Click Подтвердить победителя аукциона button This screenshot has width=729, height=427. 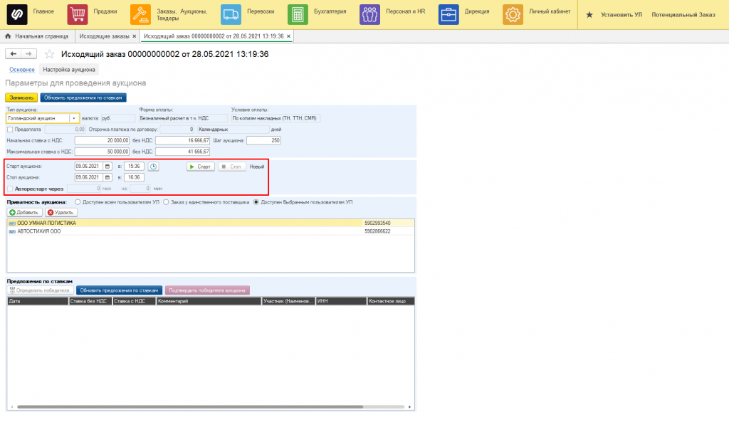click(207, 290)
